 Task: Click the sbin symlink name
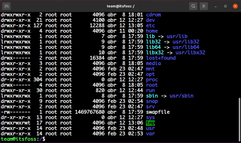click(152, 96)
